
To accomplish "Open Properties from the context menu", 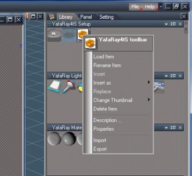I will (x=104, y=129).
